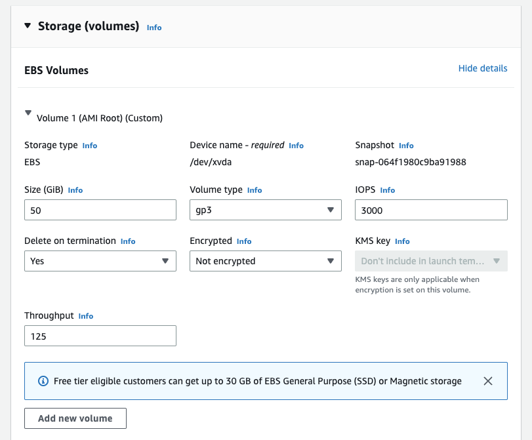Dismiss the free tier info banner
Image resolution: width=532 pixels, height=440 pixels.
pyautogui.click(x=488, y=381)
